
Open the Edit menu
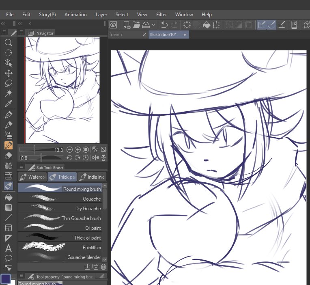(26, 15)
